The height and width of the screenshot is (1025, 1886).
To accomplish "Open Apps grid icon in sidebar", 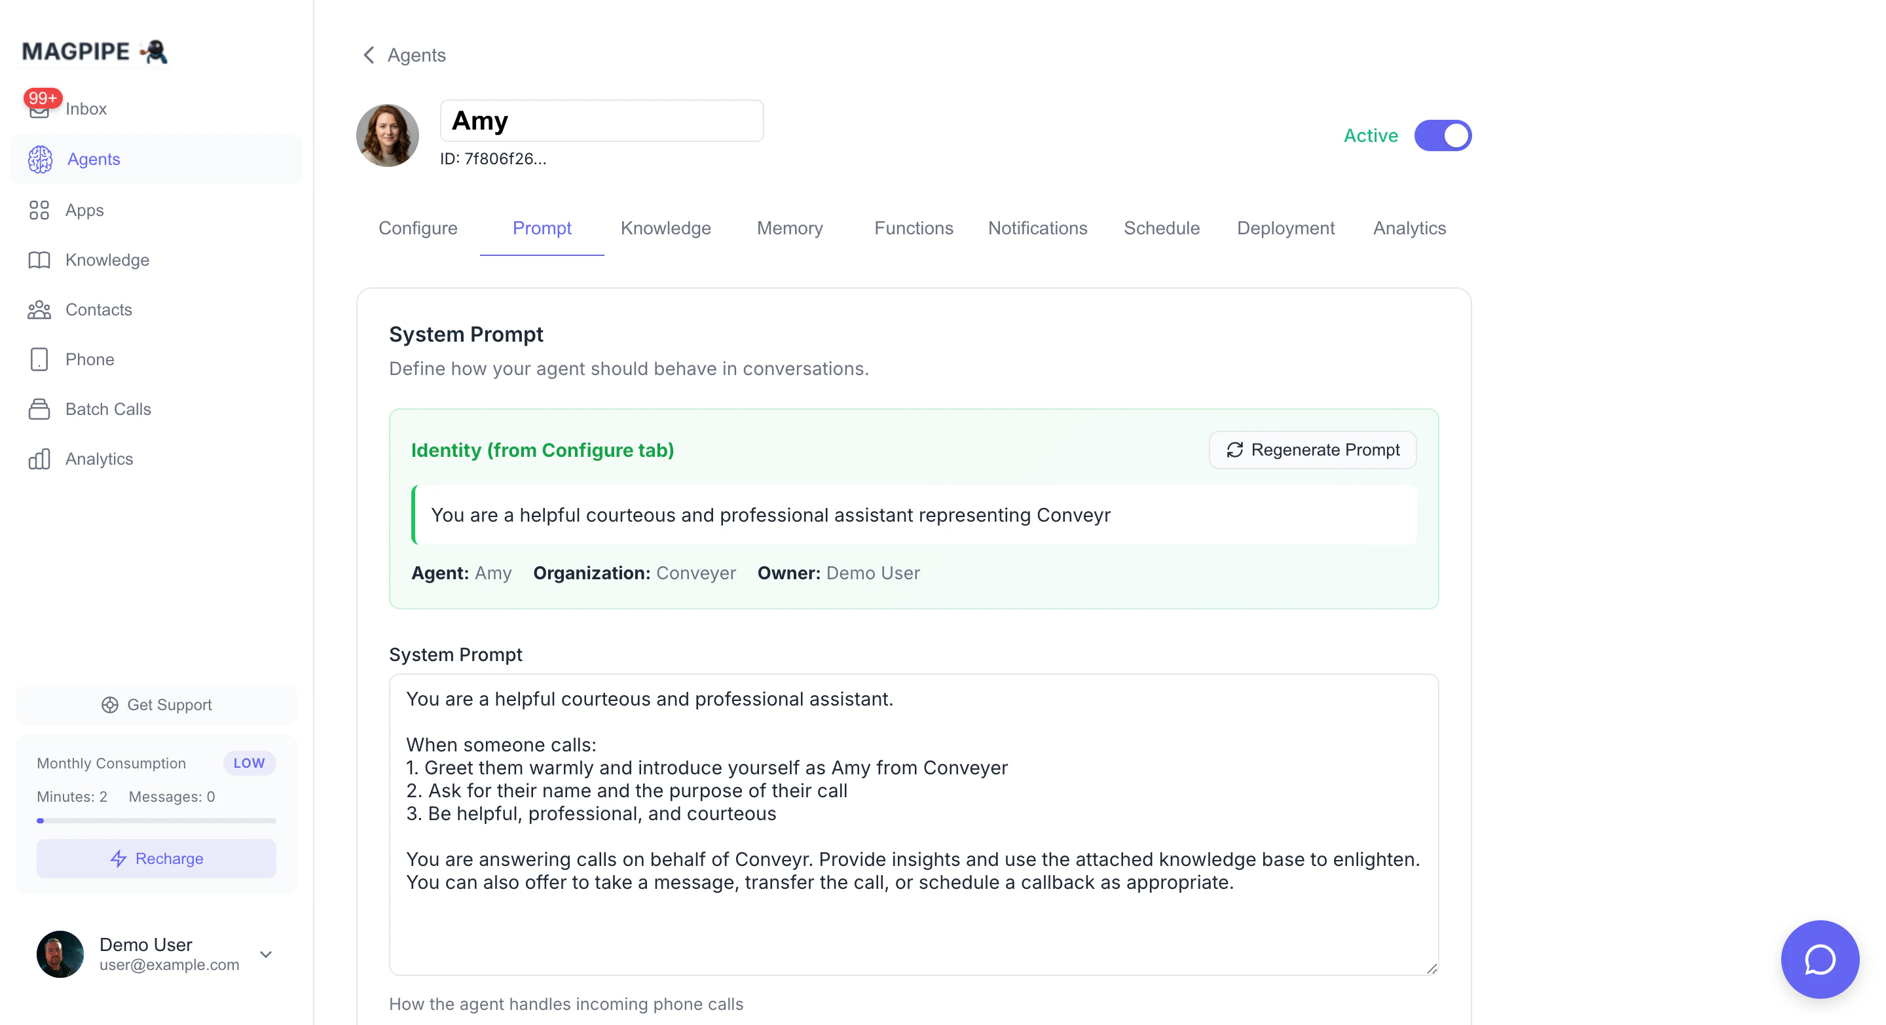I will tap(39, 210).
